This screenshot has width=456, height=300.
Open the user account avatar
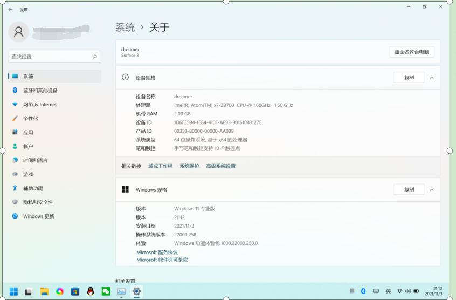[x=19, y=32]
